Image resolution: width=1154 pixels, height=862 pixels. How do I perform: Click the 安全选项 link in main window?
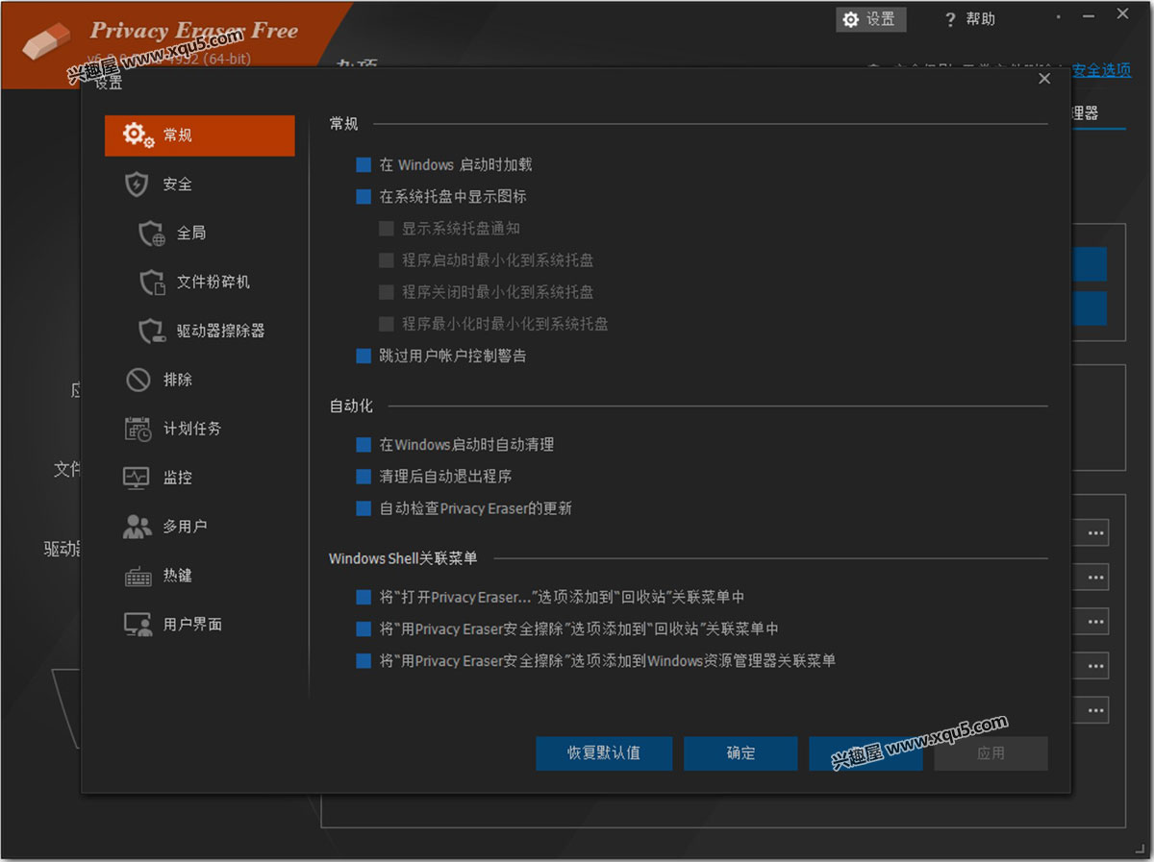coord(1101,70)
